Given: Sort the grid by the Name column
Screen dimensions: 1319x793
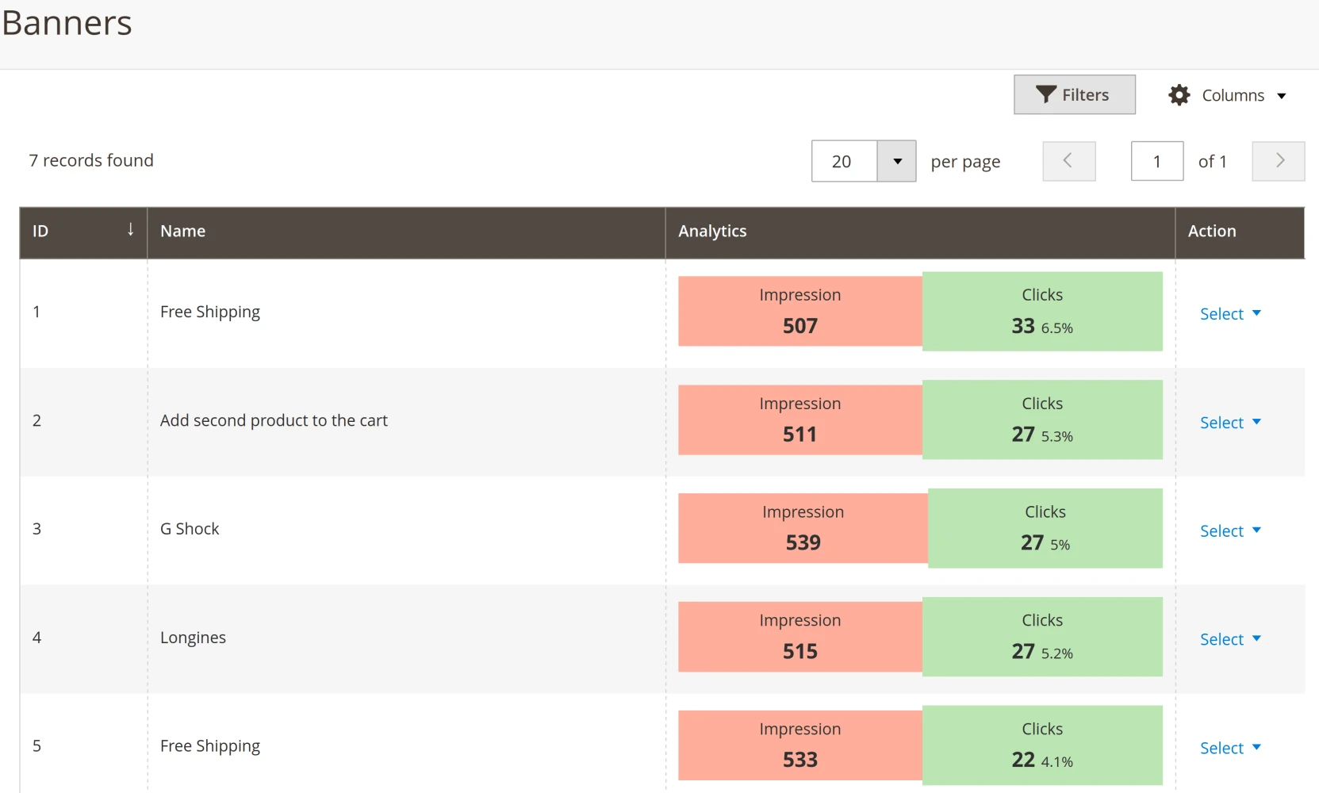Looking at the screenshot, I should 182,231.
